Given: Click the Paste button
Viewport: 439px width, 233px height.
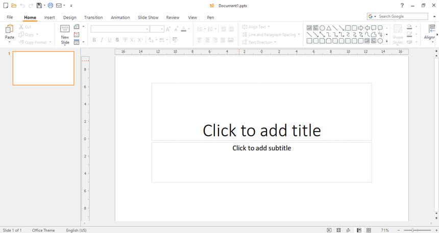Looking at the screenshot, I should [x=10, y=34].
